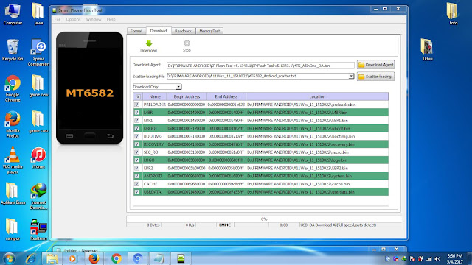Select the LOGO partition name cell
472x265 pixels.
point(154,160)
